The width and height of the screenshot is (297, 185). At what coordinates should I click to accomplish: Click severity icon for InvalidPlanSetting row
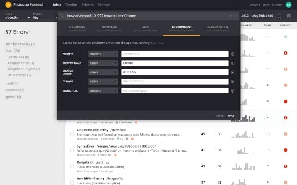tap(286, 182)
